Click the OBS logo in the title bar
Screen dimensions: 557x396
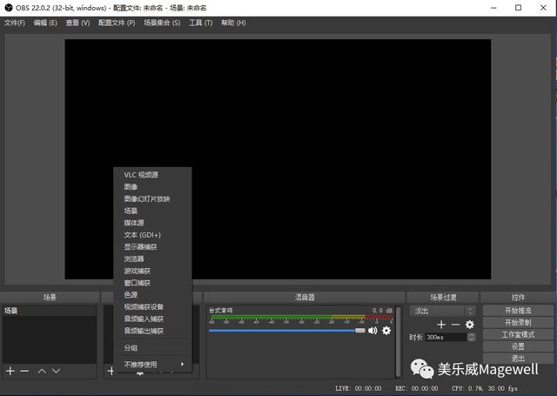click(x=9, y=8)
